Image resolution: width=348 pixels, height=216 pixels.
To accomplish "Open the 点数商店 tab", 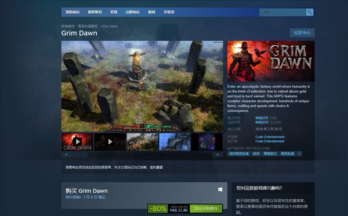I will coord(132,12).
